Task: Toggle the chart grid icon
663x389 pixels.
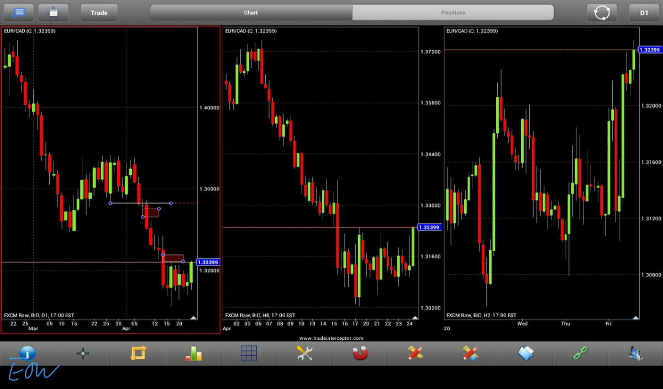Action: click(249, 353)
